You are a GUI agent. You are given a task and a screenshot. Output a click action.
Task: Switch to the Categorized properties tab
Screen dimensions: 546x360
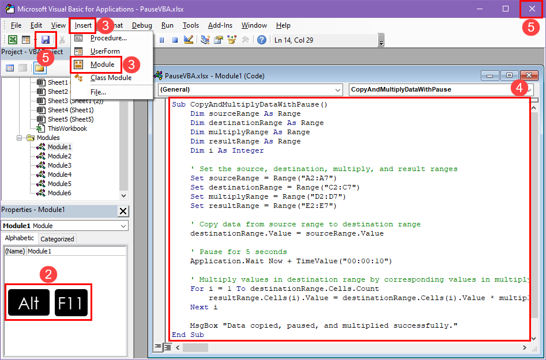point(57,239)
